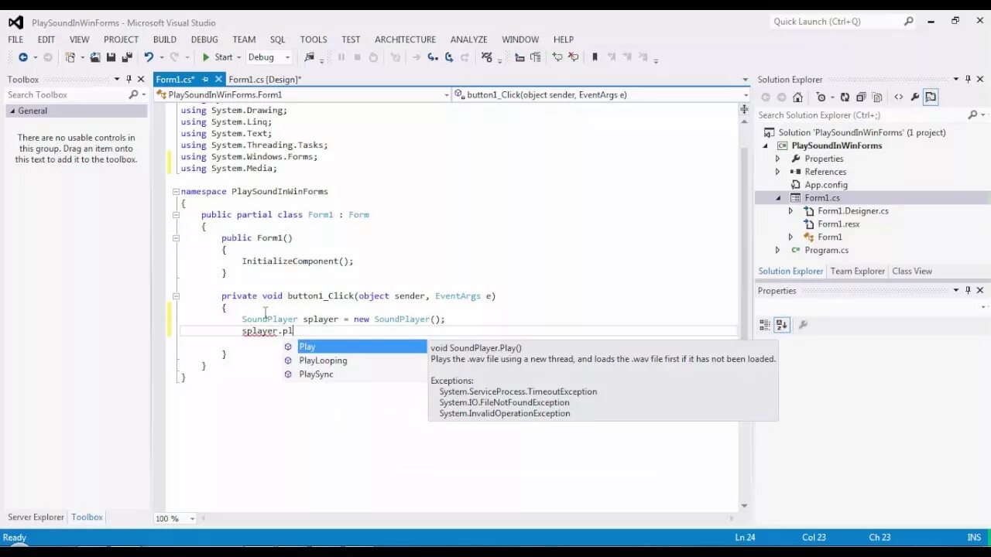Click the green Start debugging button

click(x=217, y=57)
